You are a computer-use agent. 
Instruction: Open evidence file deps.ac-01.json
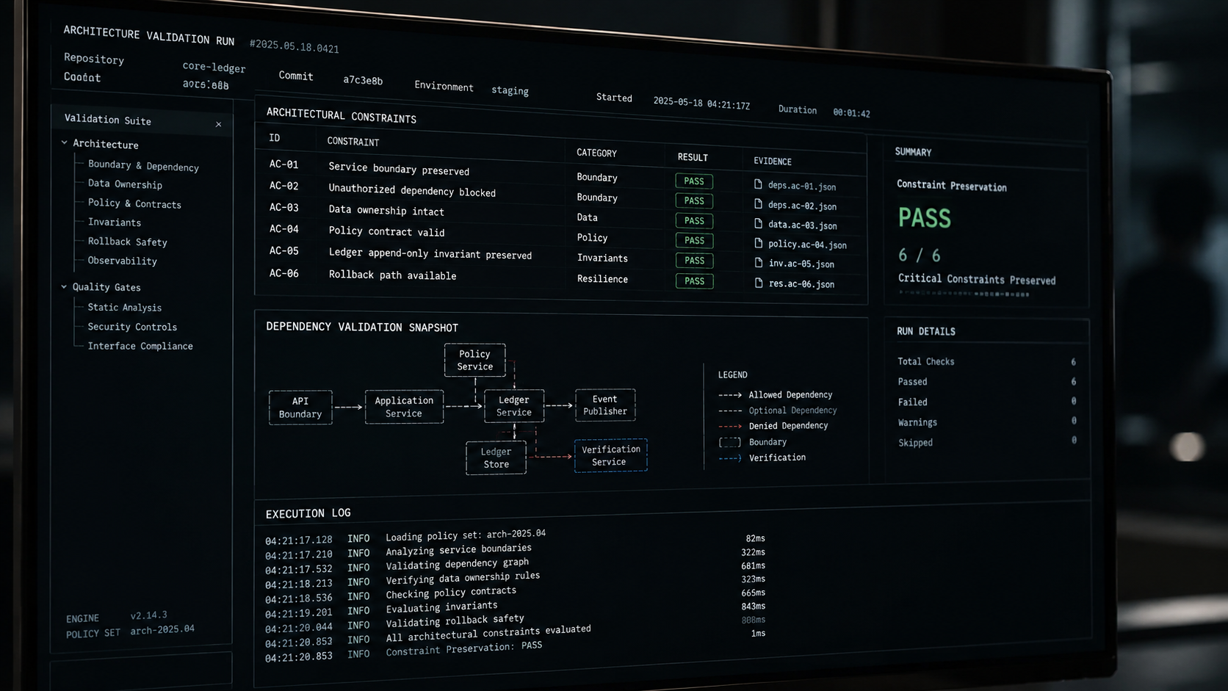802,186
